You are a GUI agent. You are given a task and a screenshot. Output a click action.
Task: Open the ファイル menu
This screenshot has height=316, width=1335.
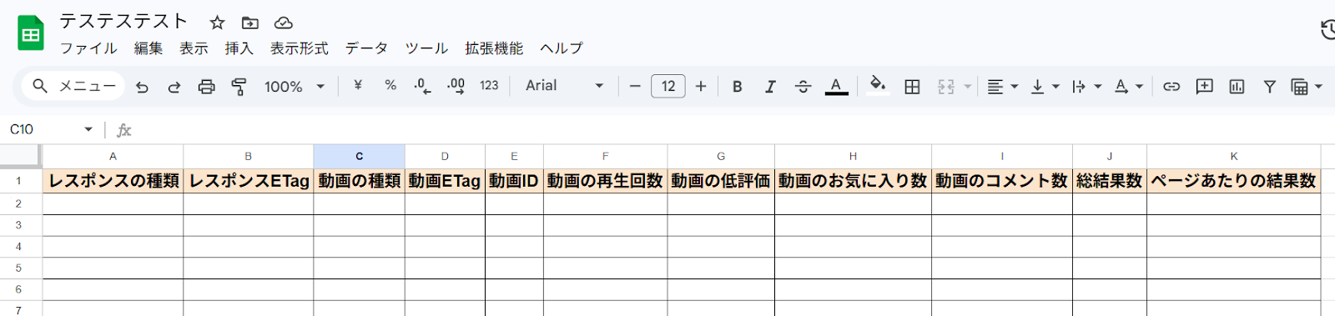(x=88, y=48)
